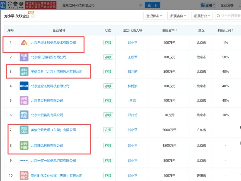Open 北京陆风科技有限公司 company link
This screenshot has height=181, width=241.
tap(47, 146)
